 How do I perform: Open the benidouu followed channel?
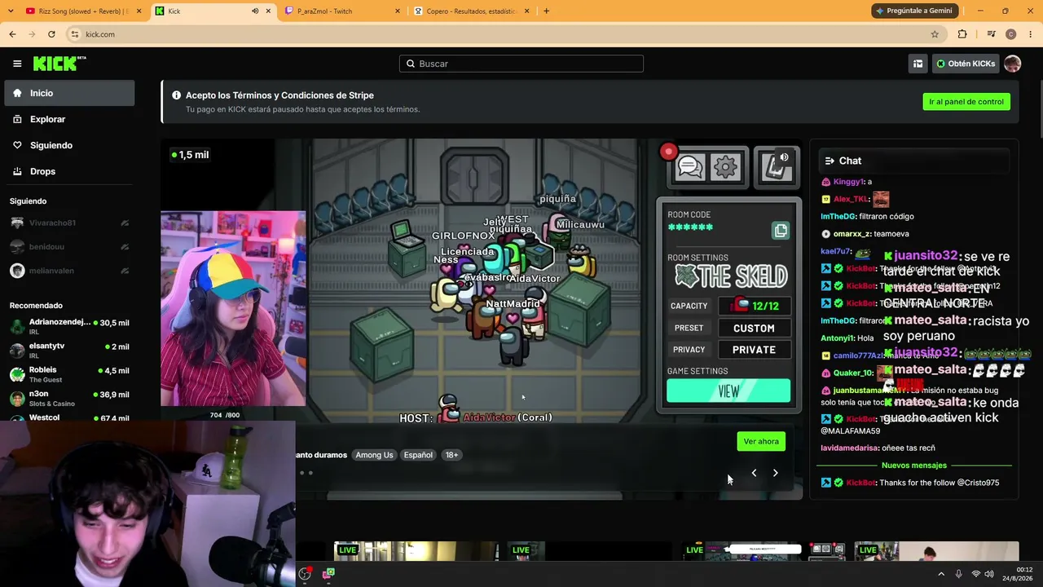click(x=69, y=246)
